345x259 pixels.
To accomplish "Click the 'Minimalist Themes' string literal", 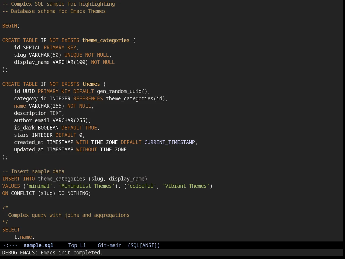I will click(87, 186).
